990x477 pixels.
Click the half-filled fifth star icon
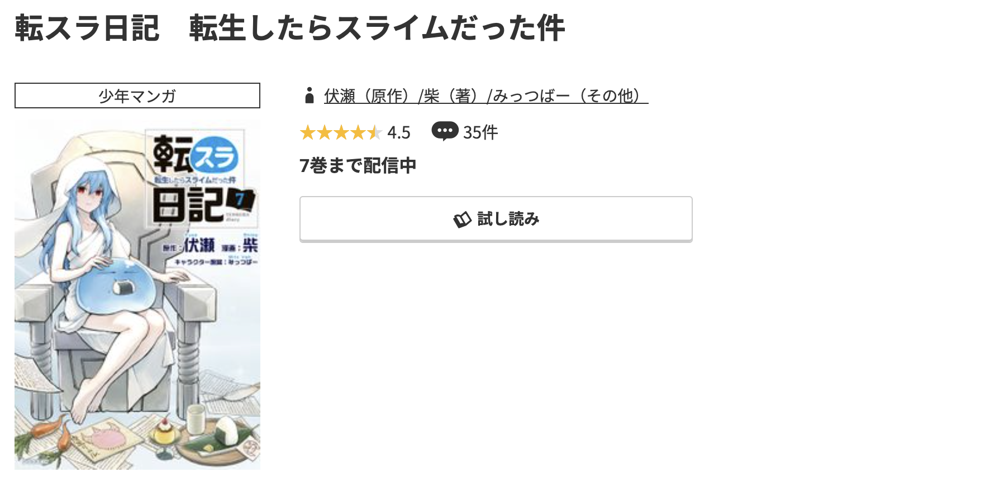[375, 133]
